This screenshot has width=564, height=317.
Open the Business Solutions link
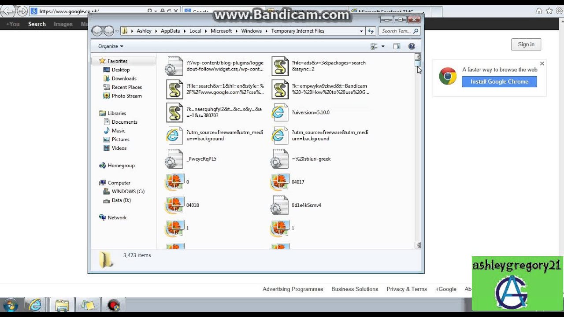point(355,289)
